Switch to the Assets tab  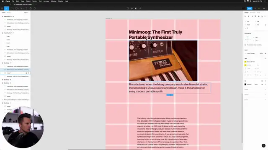tap(9, 12)
